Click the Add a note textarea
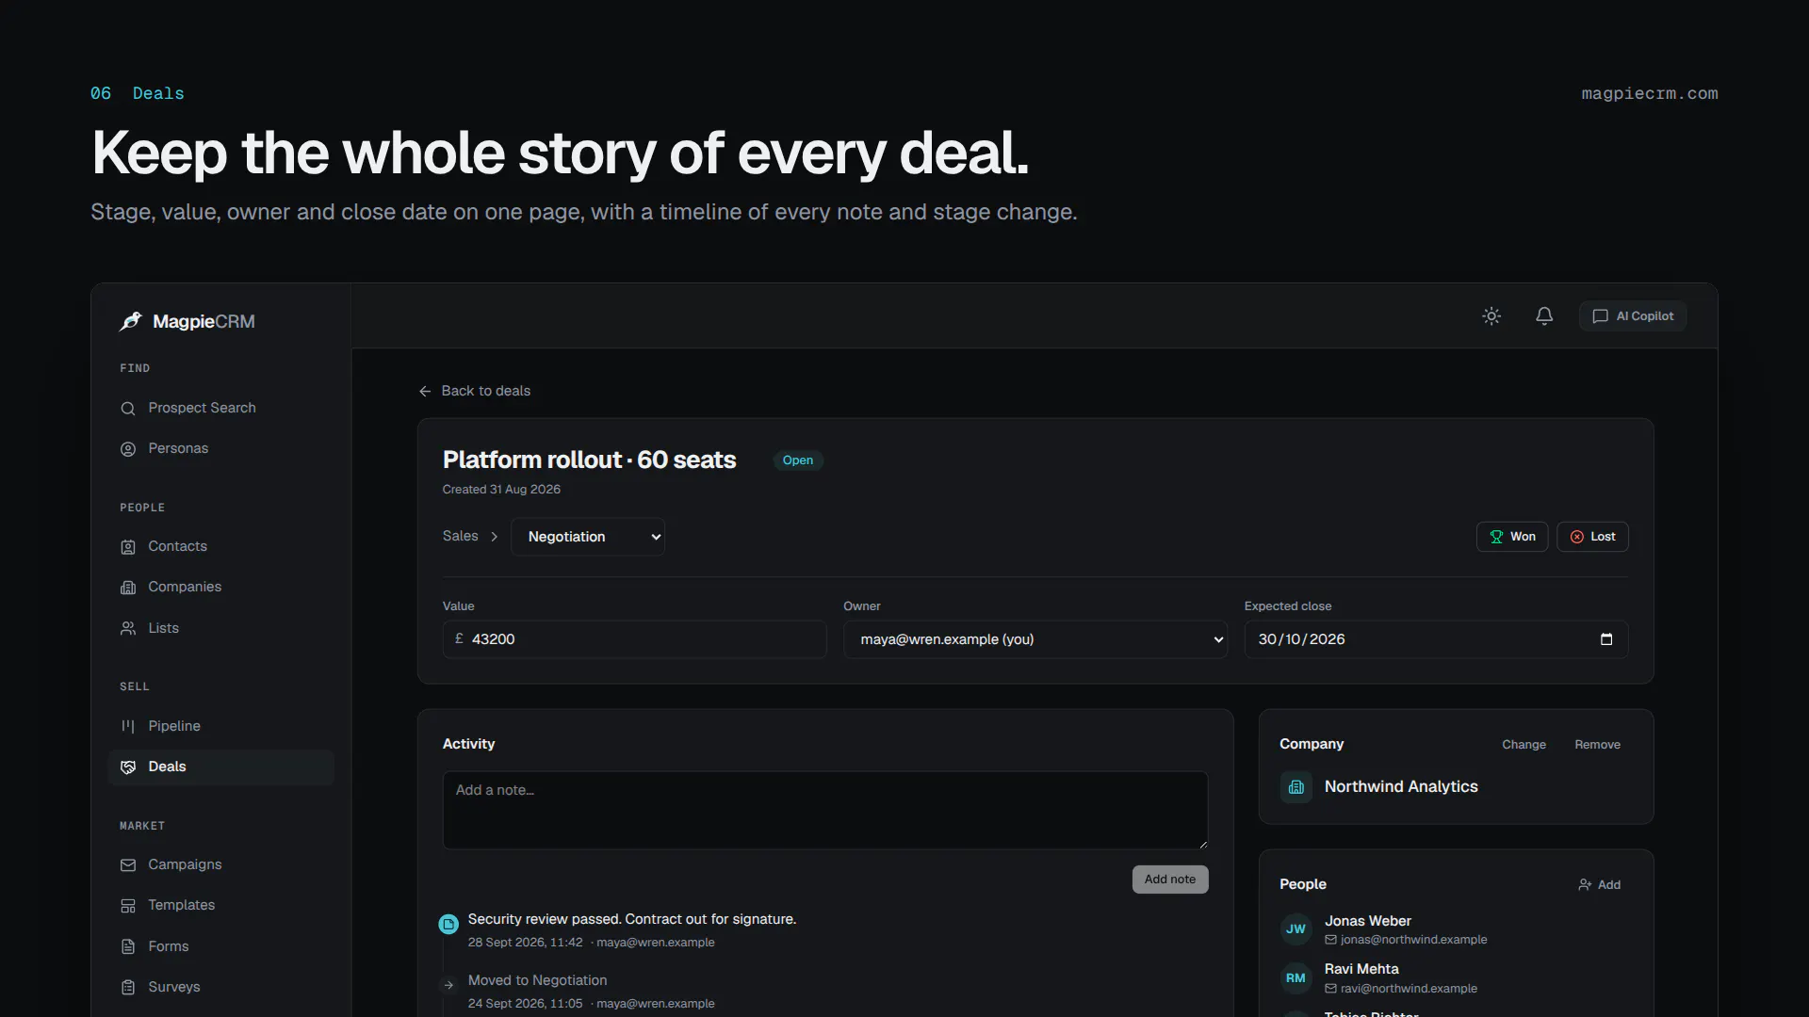 [x=825, y=811]
